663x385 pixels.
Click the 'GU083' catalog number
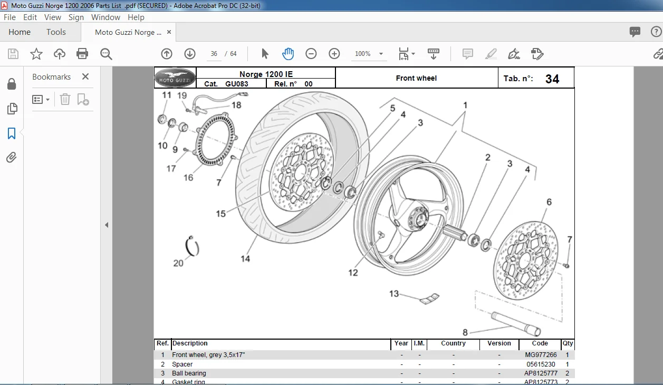click(x=237, y=84)
